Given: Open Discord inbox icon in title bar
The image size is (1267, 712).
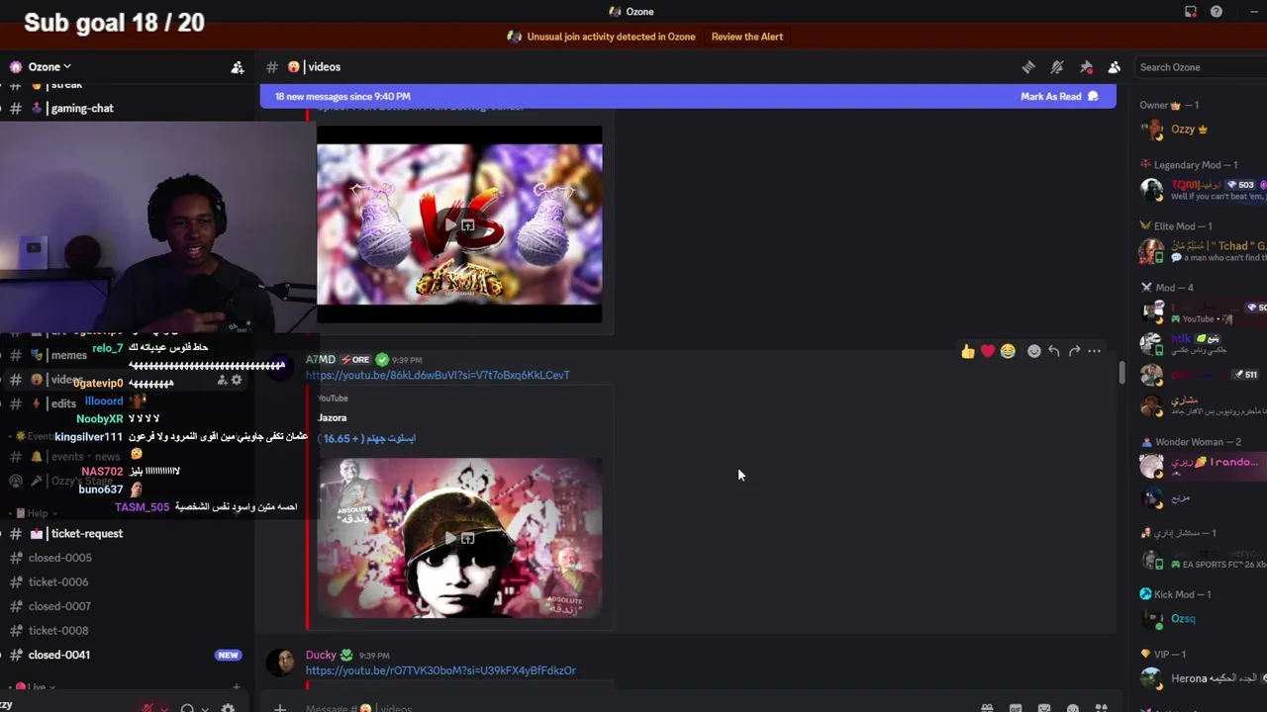Looking at the screenshot, I should (x=1191, y=12).
